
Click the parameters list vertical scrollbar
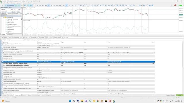click(x=183, y=55)
